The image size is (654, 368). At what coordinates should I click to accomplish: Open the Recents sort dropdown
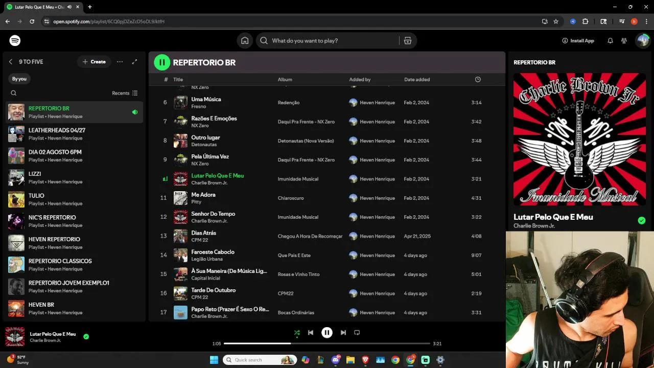click(125, 93)
